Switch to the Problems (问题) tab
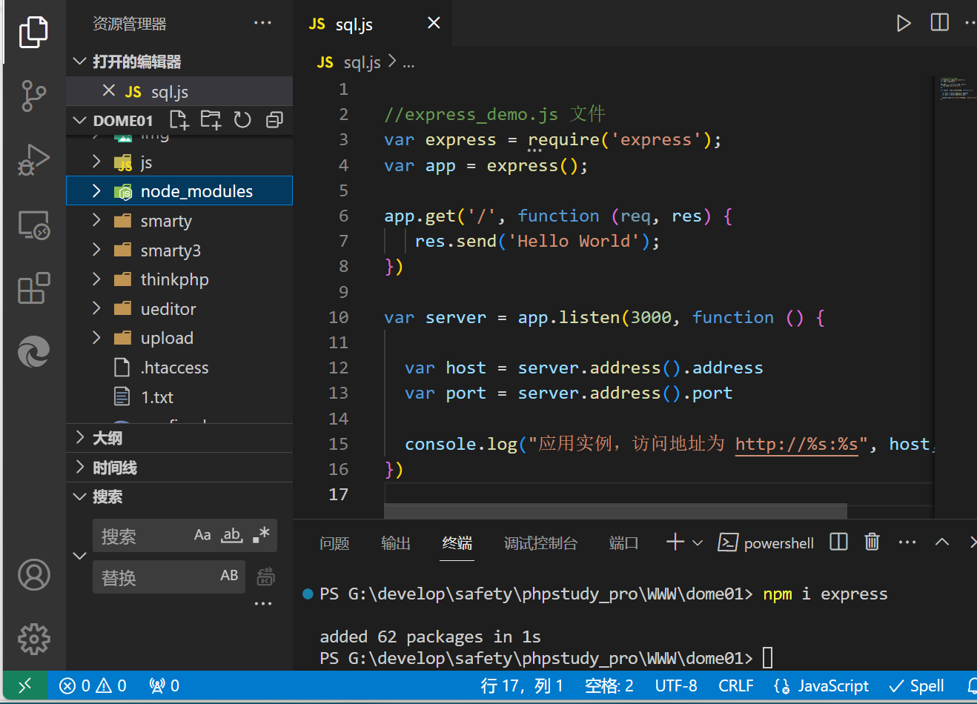977x704 pixels. (x=334, y=543)
